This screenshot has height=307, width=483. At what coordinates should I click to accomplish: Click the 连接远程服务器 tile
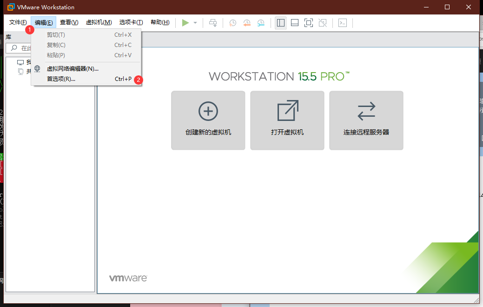[366, 120]
